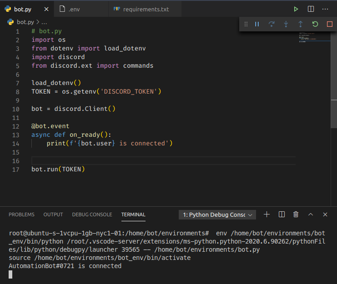
Task: Split the terminal panel
Action: pos(282,214)
